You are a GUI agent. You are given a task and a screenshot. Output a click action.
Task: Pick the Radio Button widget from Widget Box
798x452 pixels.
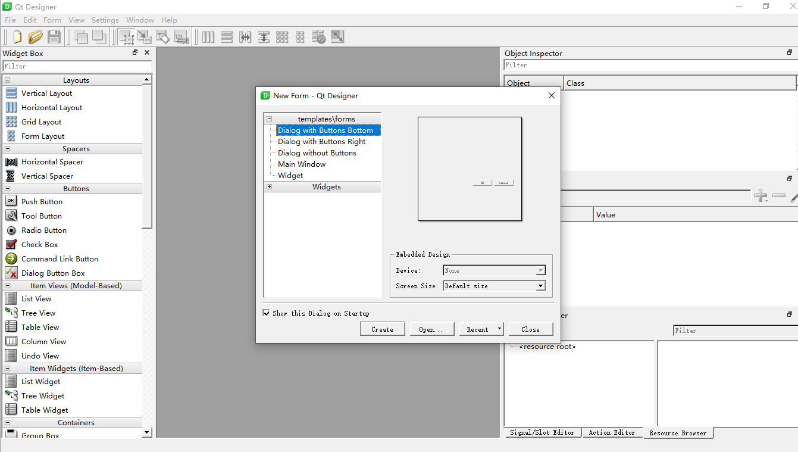pyautogui.click(x=44, y=230)
